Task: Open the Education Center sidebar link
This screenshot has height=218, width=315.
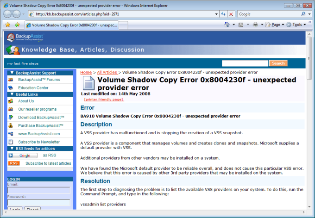Action: click(33, 87)
